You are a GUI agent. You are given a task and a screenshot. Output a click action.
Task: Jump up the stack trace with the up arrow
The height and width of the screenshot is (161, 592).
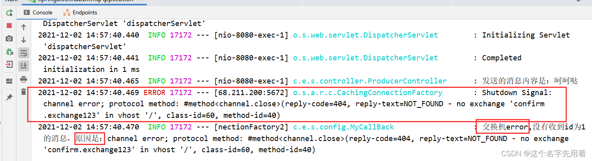pos(24,27)
